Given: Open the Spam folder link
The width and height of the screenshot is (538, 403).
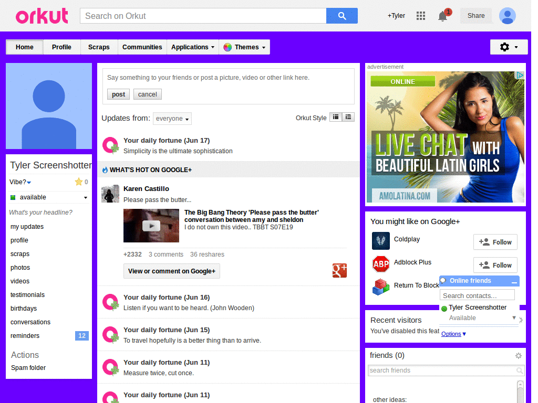Looking at the screenshot, I should 28,368.
